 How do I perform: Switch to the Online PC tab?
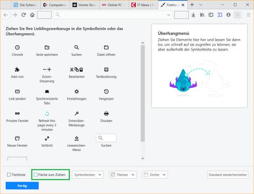[x=114, y=5]
